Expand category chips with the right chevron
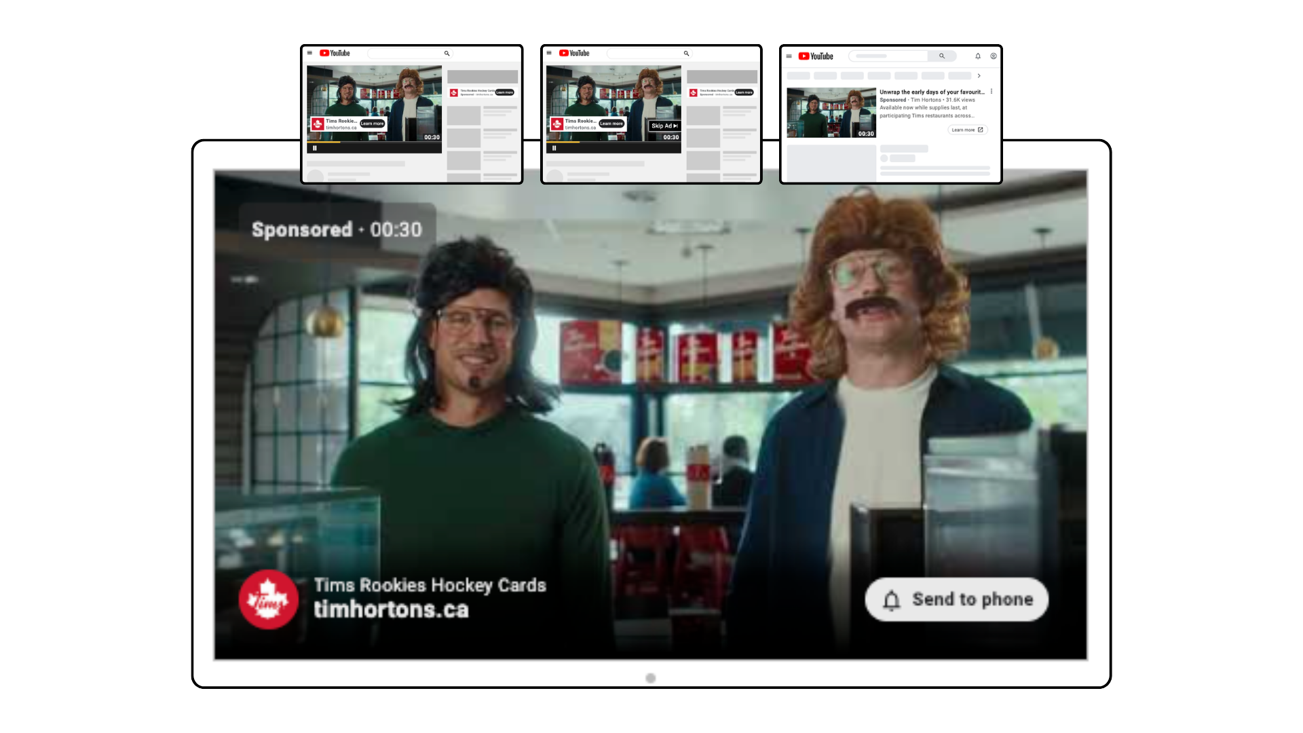Image resolution: width=1303 pixels, height=733 pixels. pyautogui.click(x=979, y=76)
